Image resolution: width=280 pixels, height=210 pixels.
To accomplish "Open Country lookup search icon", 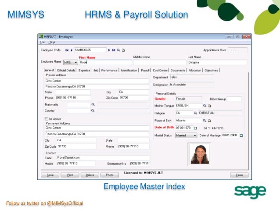I will pos(93,110).
